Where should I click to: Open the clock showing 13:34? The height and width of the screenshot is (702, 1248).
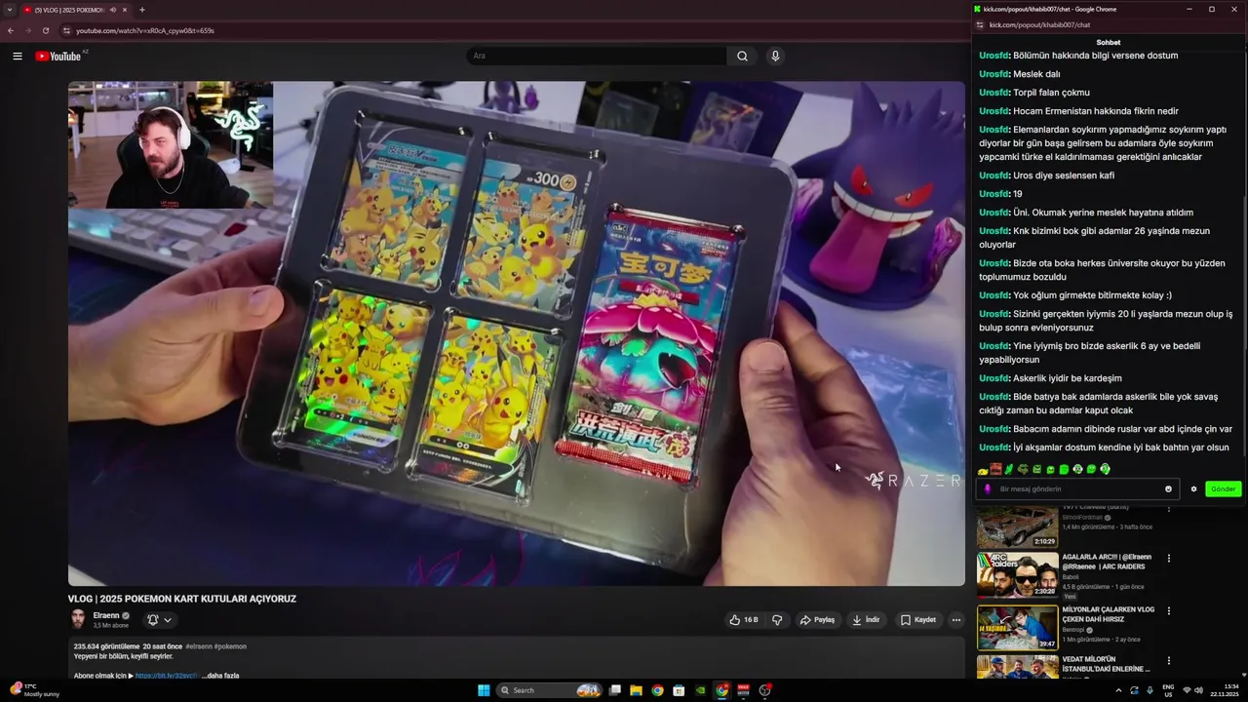[1224, 690]
